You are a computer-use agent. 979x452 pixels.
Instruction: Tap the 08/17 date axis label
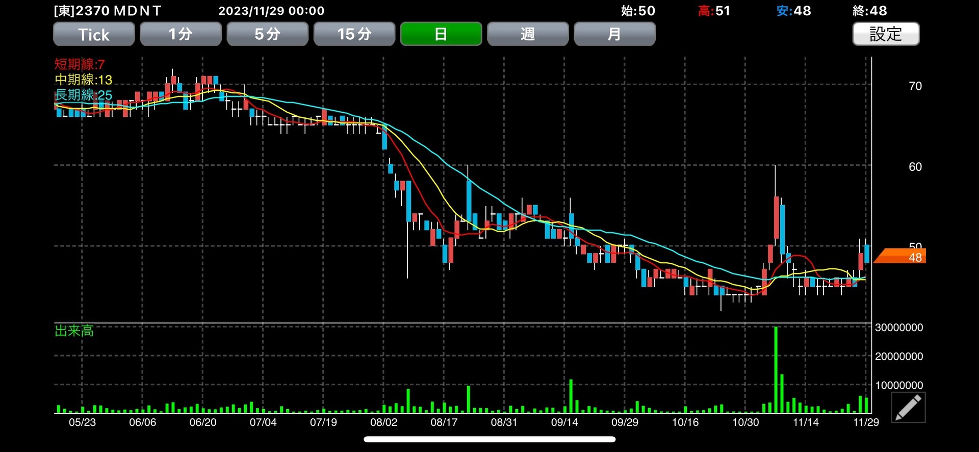click(x=444, y=422)
